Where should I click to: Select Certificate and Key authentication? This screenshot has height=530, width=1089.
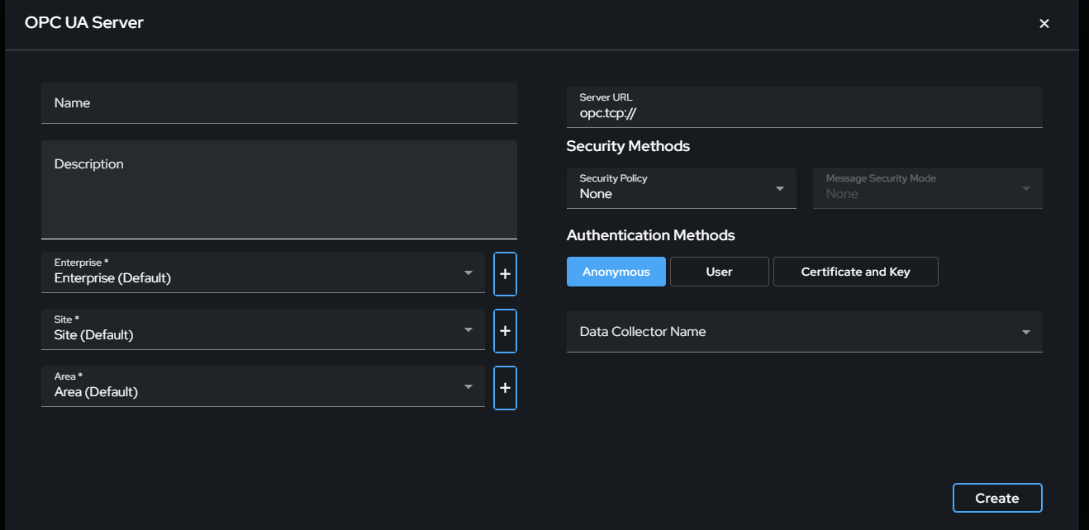[856, 272]
